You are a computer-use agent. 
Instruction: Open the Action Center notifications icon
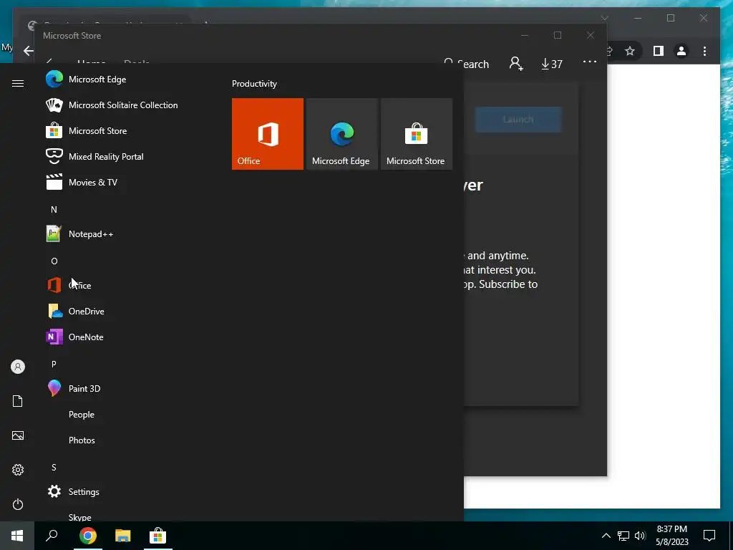tap(709, 536)
